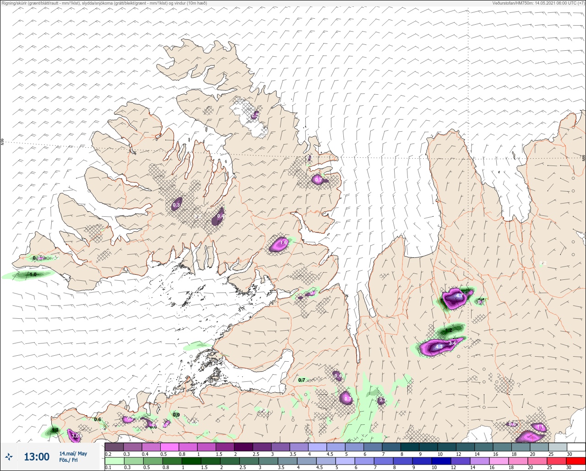
Task: Click the 1.1 value near the bottom right
Action: 540,428
